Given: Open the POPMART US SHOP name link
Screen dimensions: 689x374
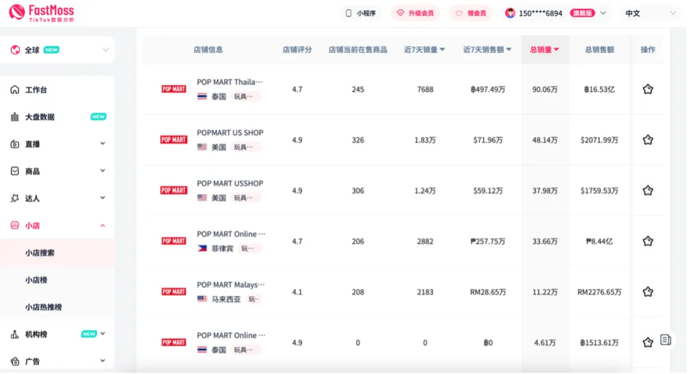Looking at the screenshot, I should (230, 133).
